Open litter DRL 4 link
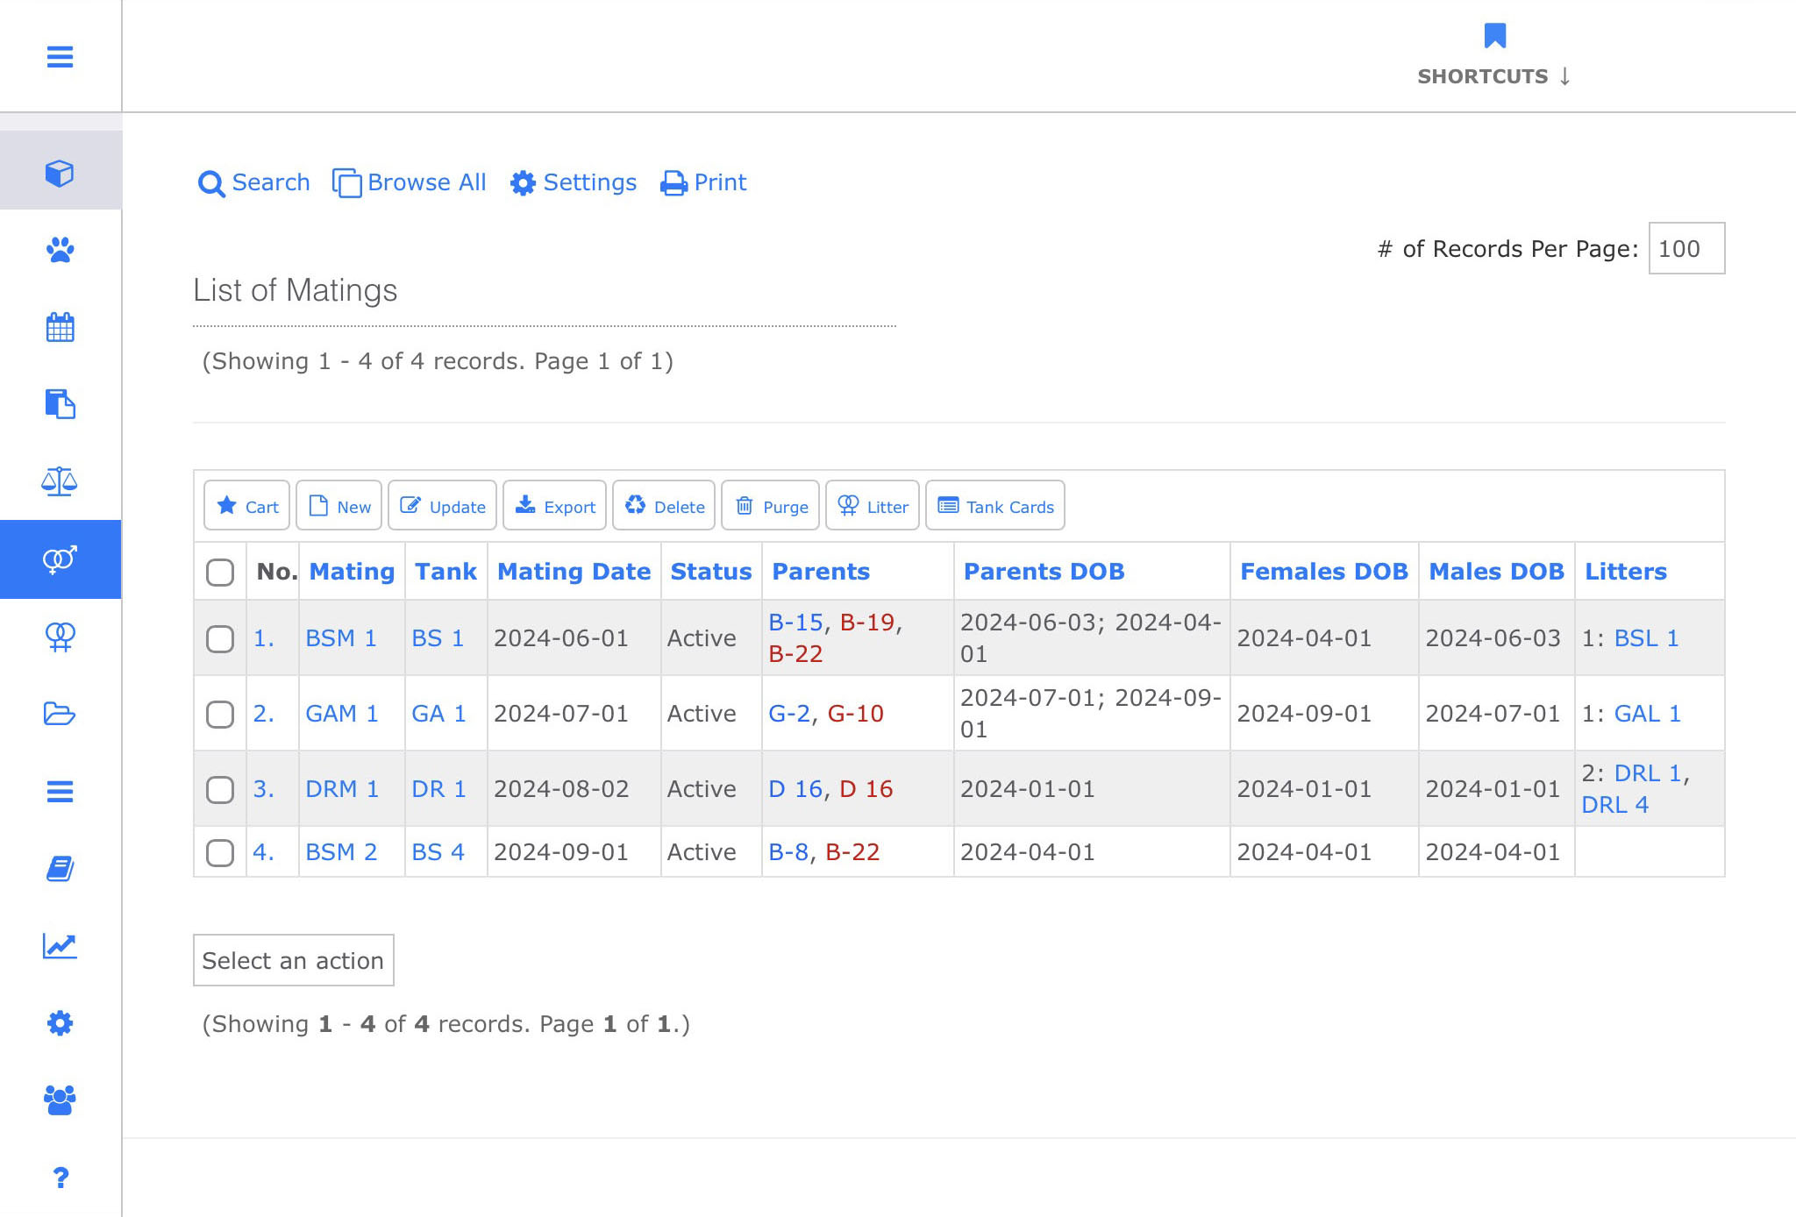The image size is (1796, 1217). click(1615, 805)
